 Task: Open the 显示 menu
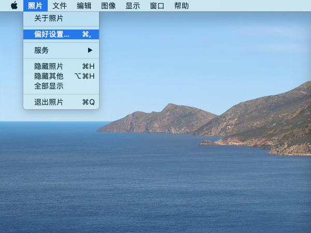click(x=133, y=6)
